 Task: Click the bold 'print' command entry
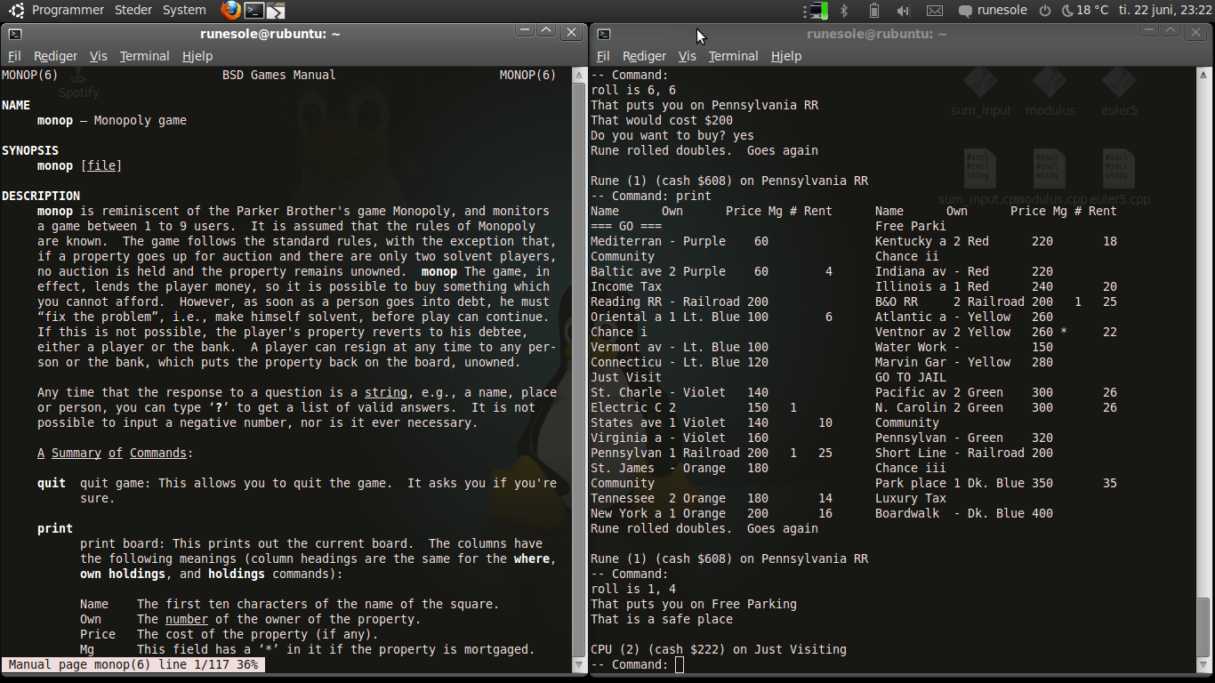(55, 528)
